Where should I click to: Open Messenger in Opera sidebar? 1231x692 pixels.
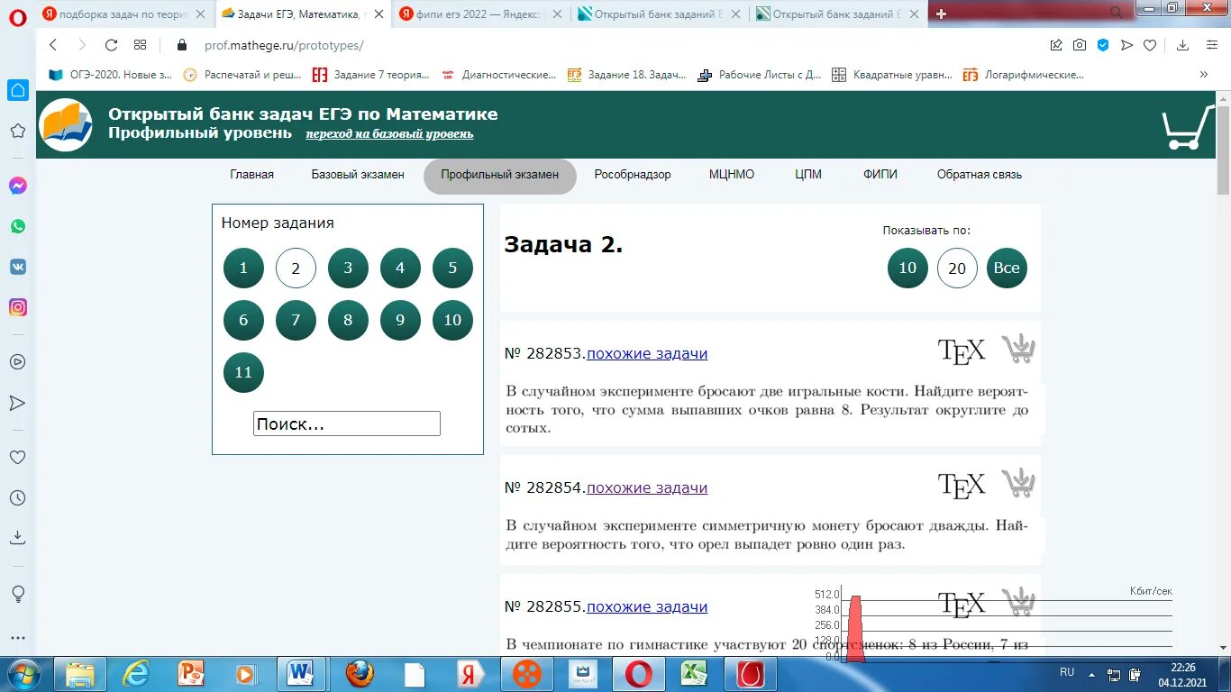click(18, 186)
